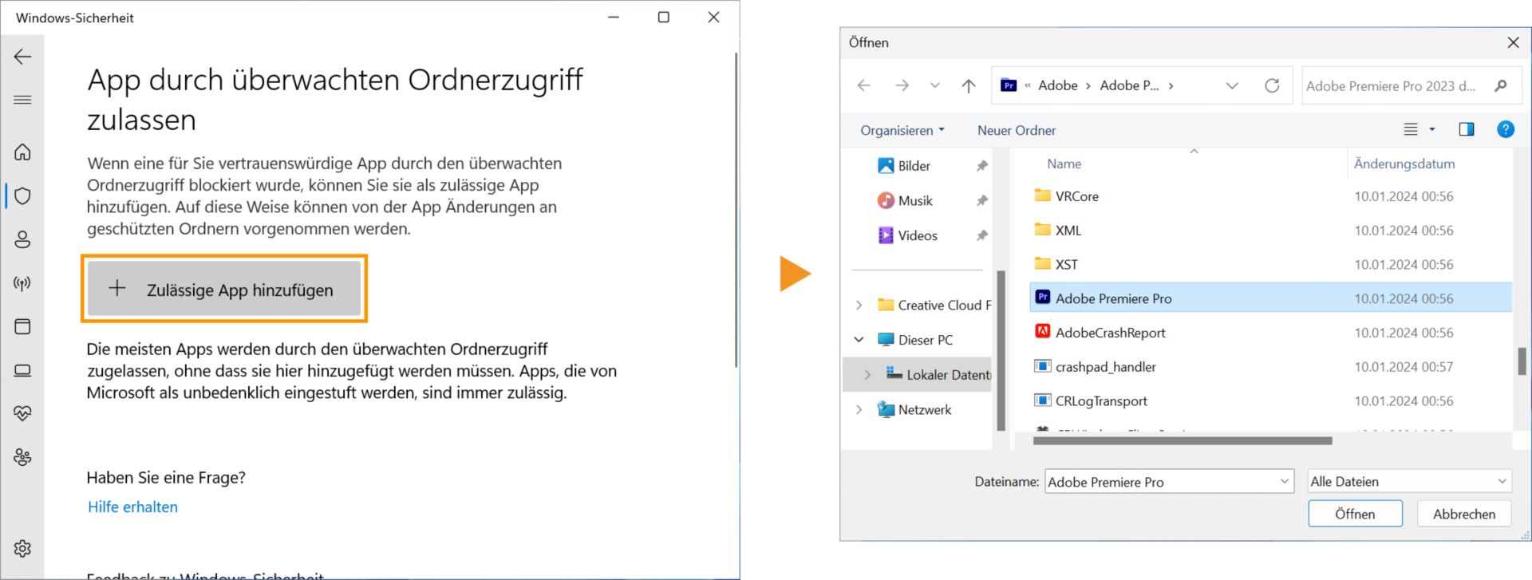Unpin Bilder using its pin icon
This screenshot has height=580, width=1532.
(x=982, y=166)
